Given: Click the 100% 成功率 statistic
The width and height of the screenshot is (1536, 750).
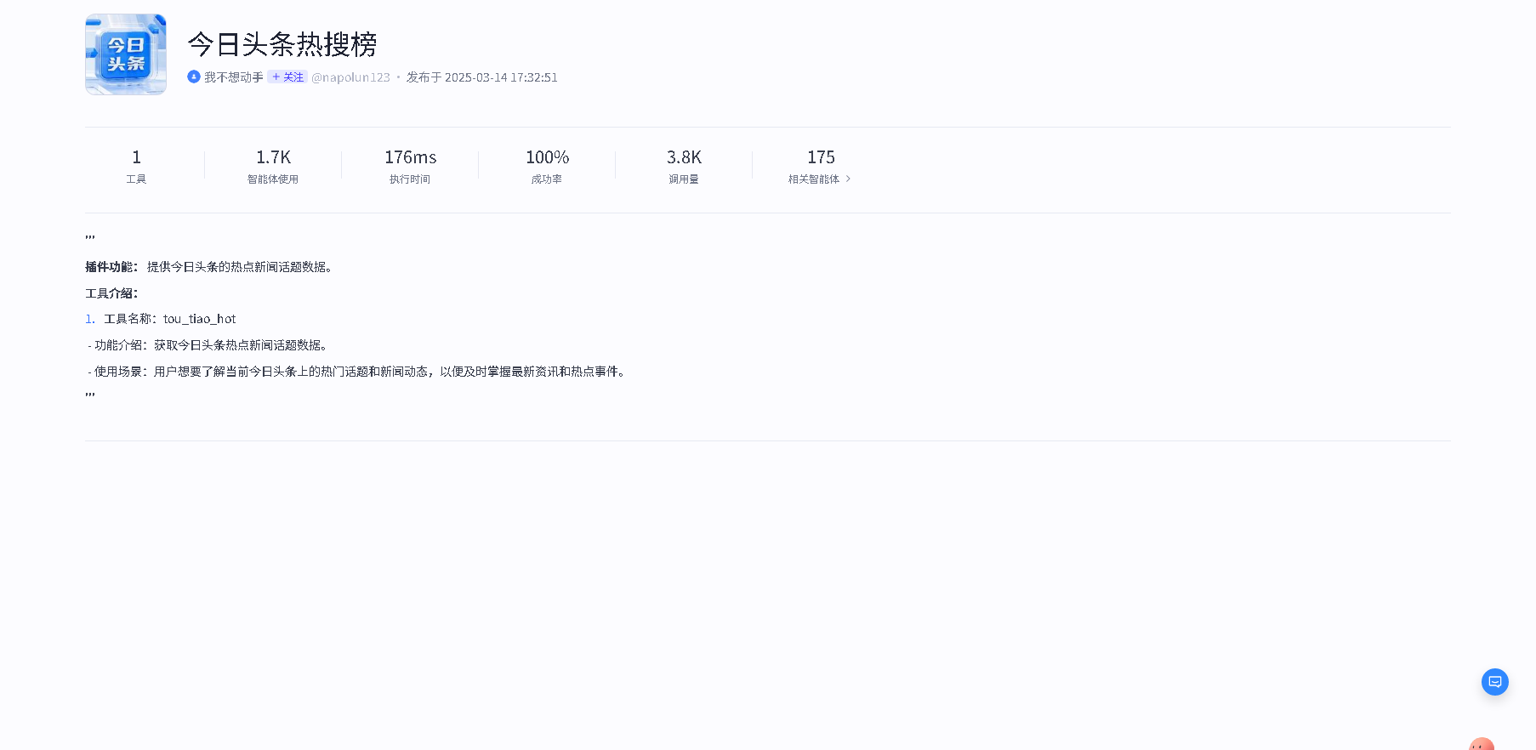Looking at the screenshot, I should [x=547, y=167].
